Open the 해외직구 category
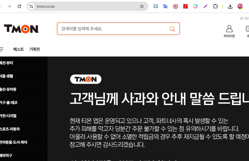Screen dimensions: 249x161 24,155
